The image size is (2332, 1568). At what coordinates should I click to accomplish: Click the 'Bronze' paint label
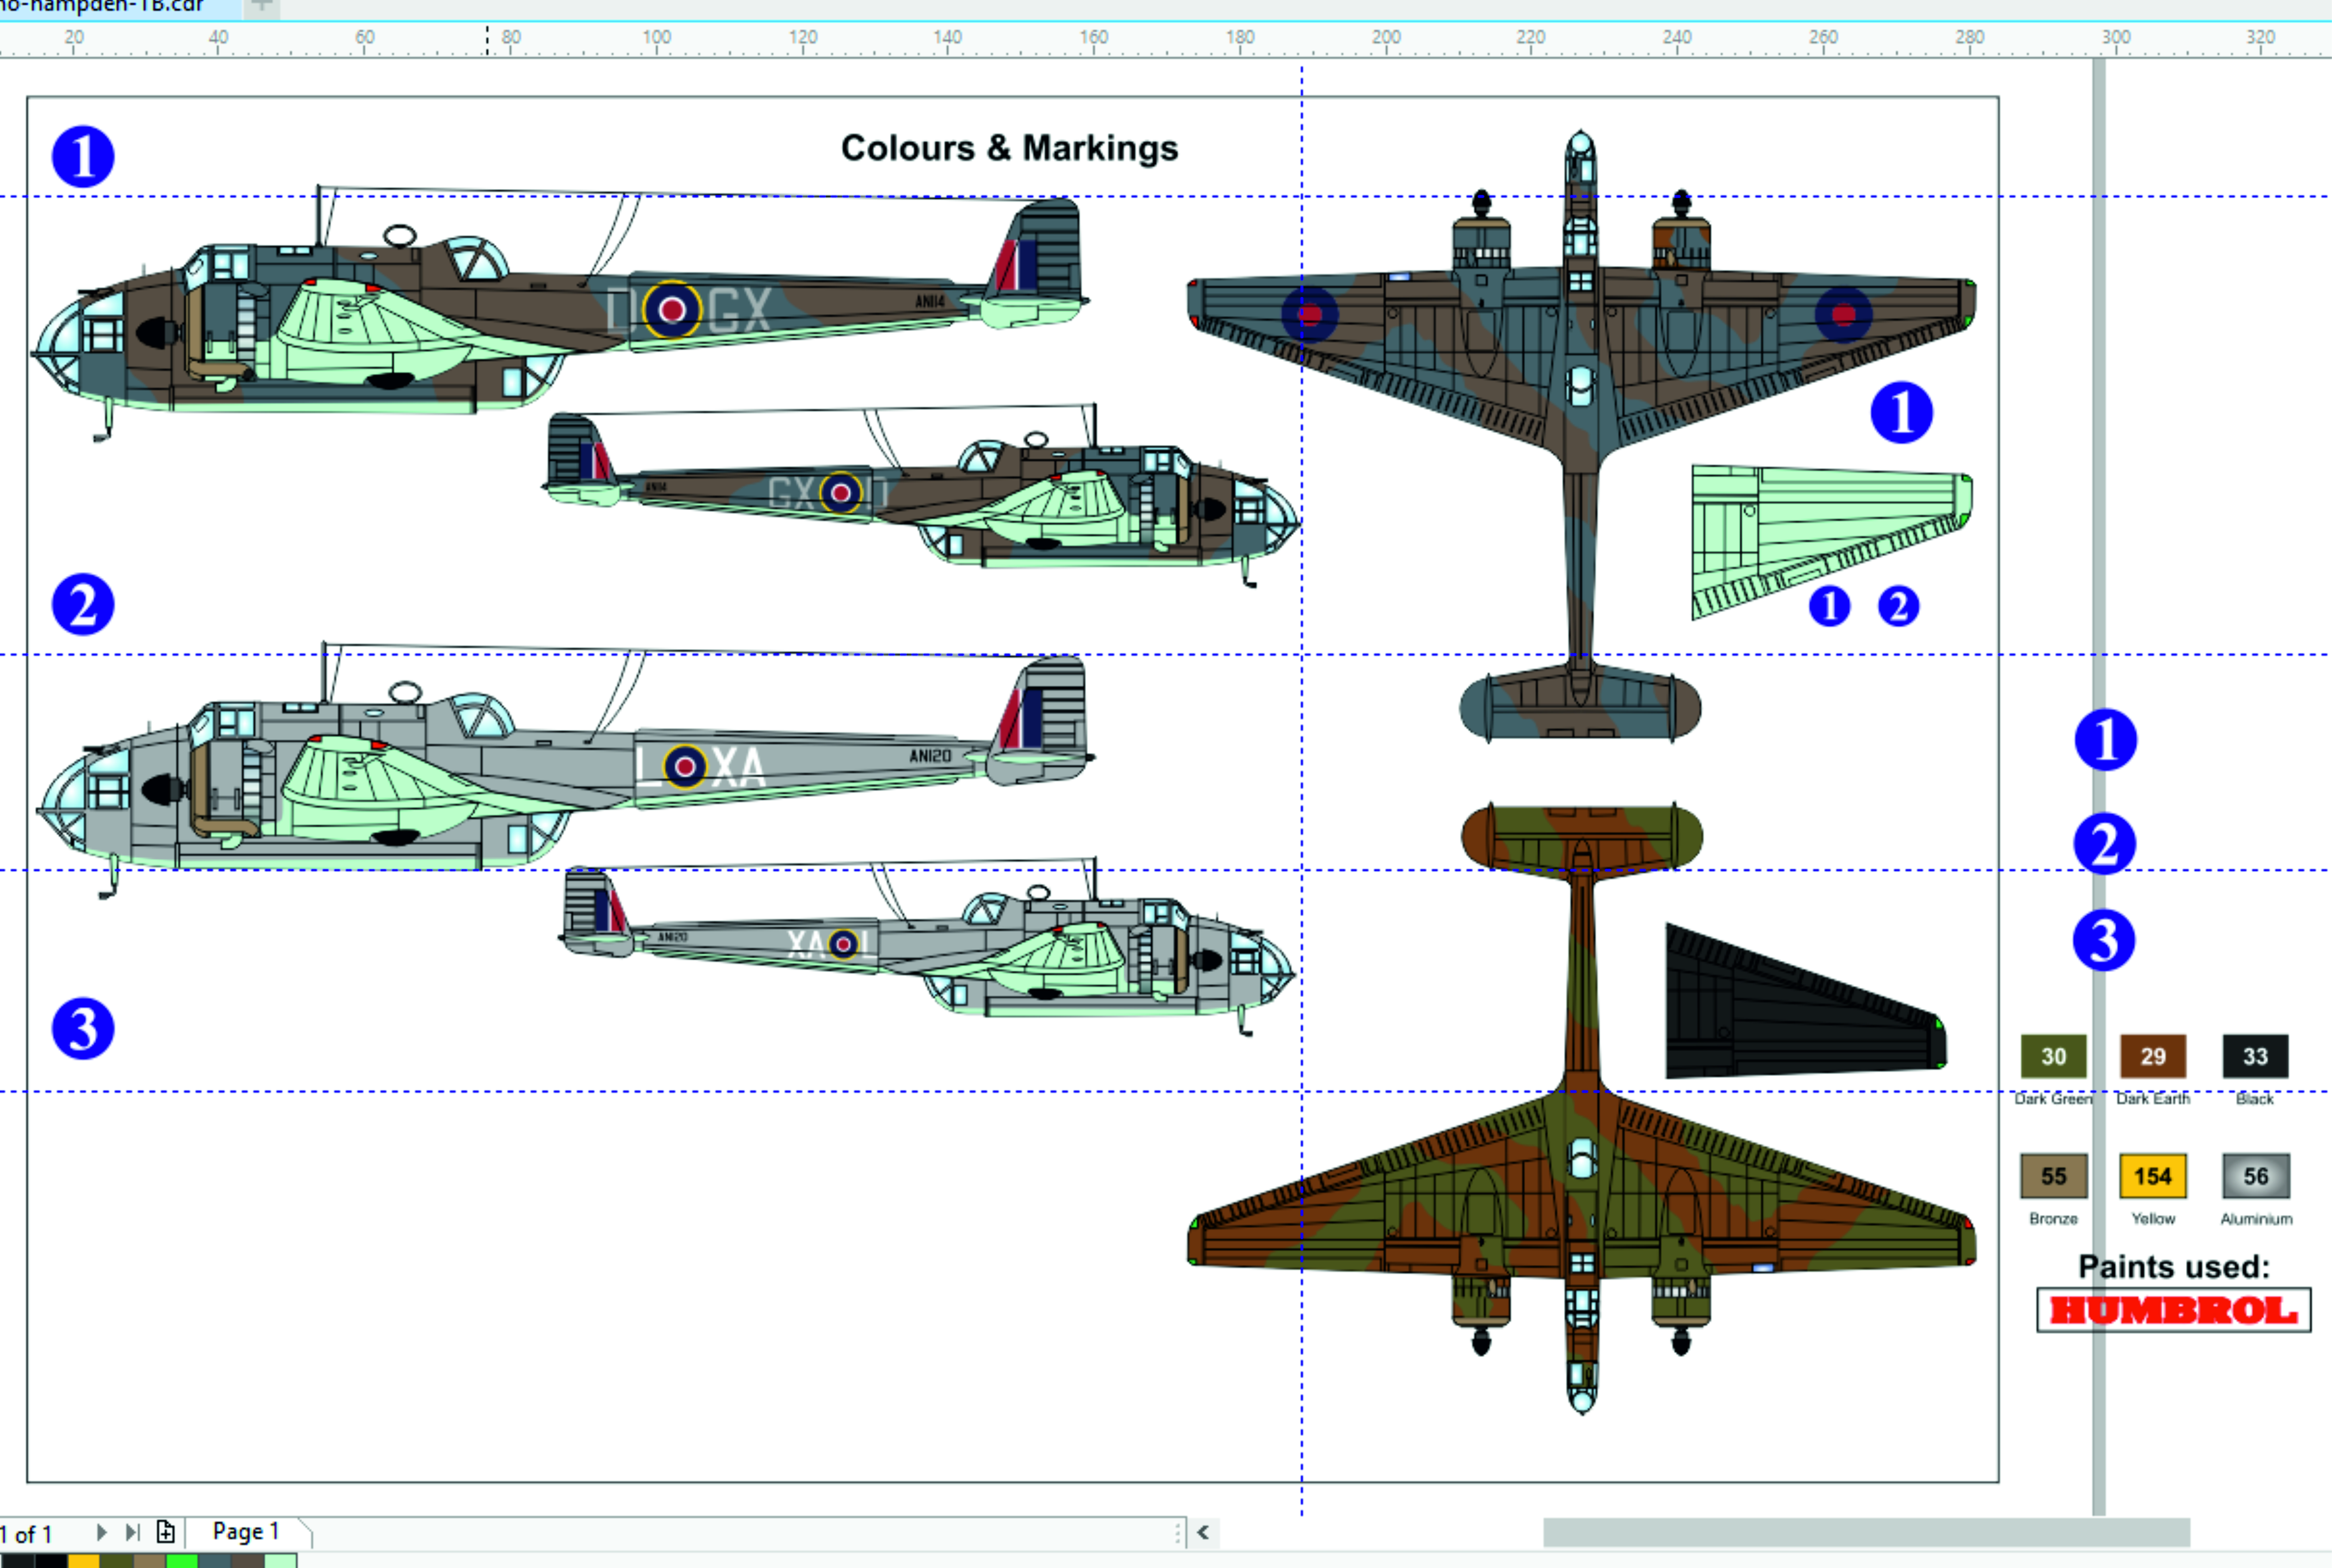(2053, 1219)
